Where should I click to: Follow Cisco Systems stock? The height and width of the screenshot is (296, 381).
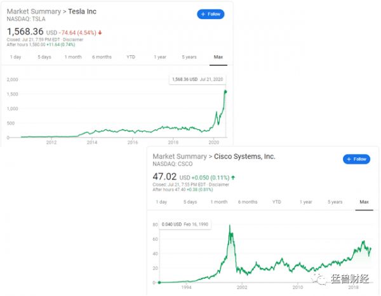click(x=356, y=159)
